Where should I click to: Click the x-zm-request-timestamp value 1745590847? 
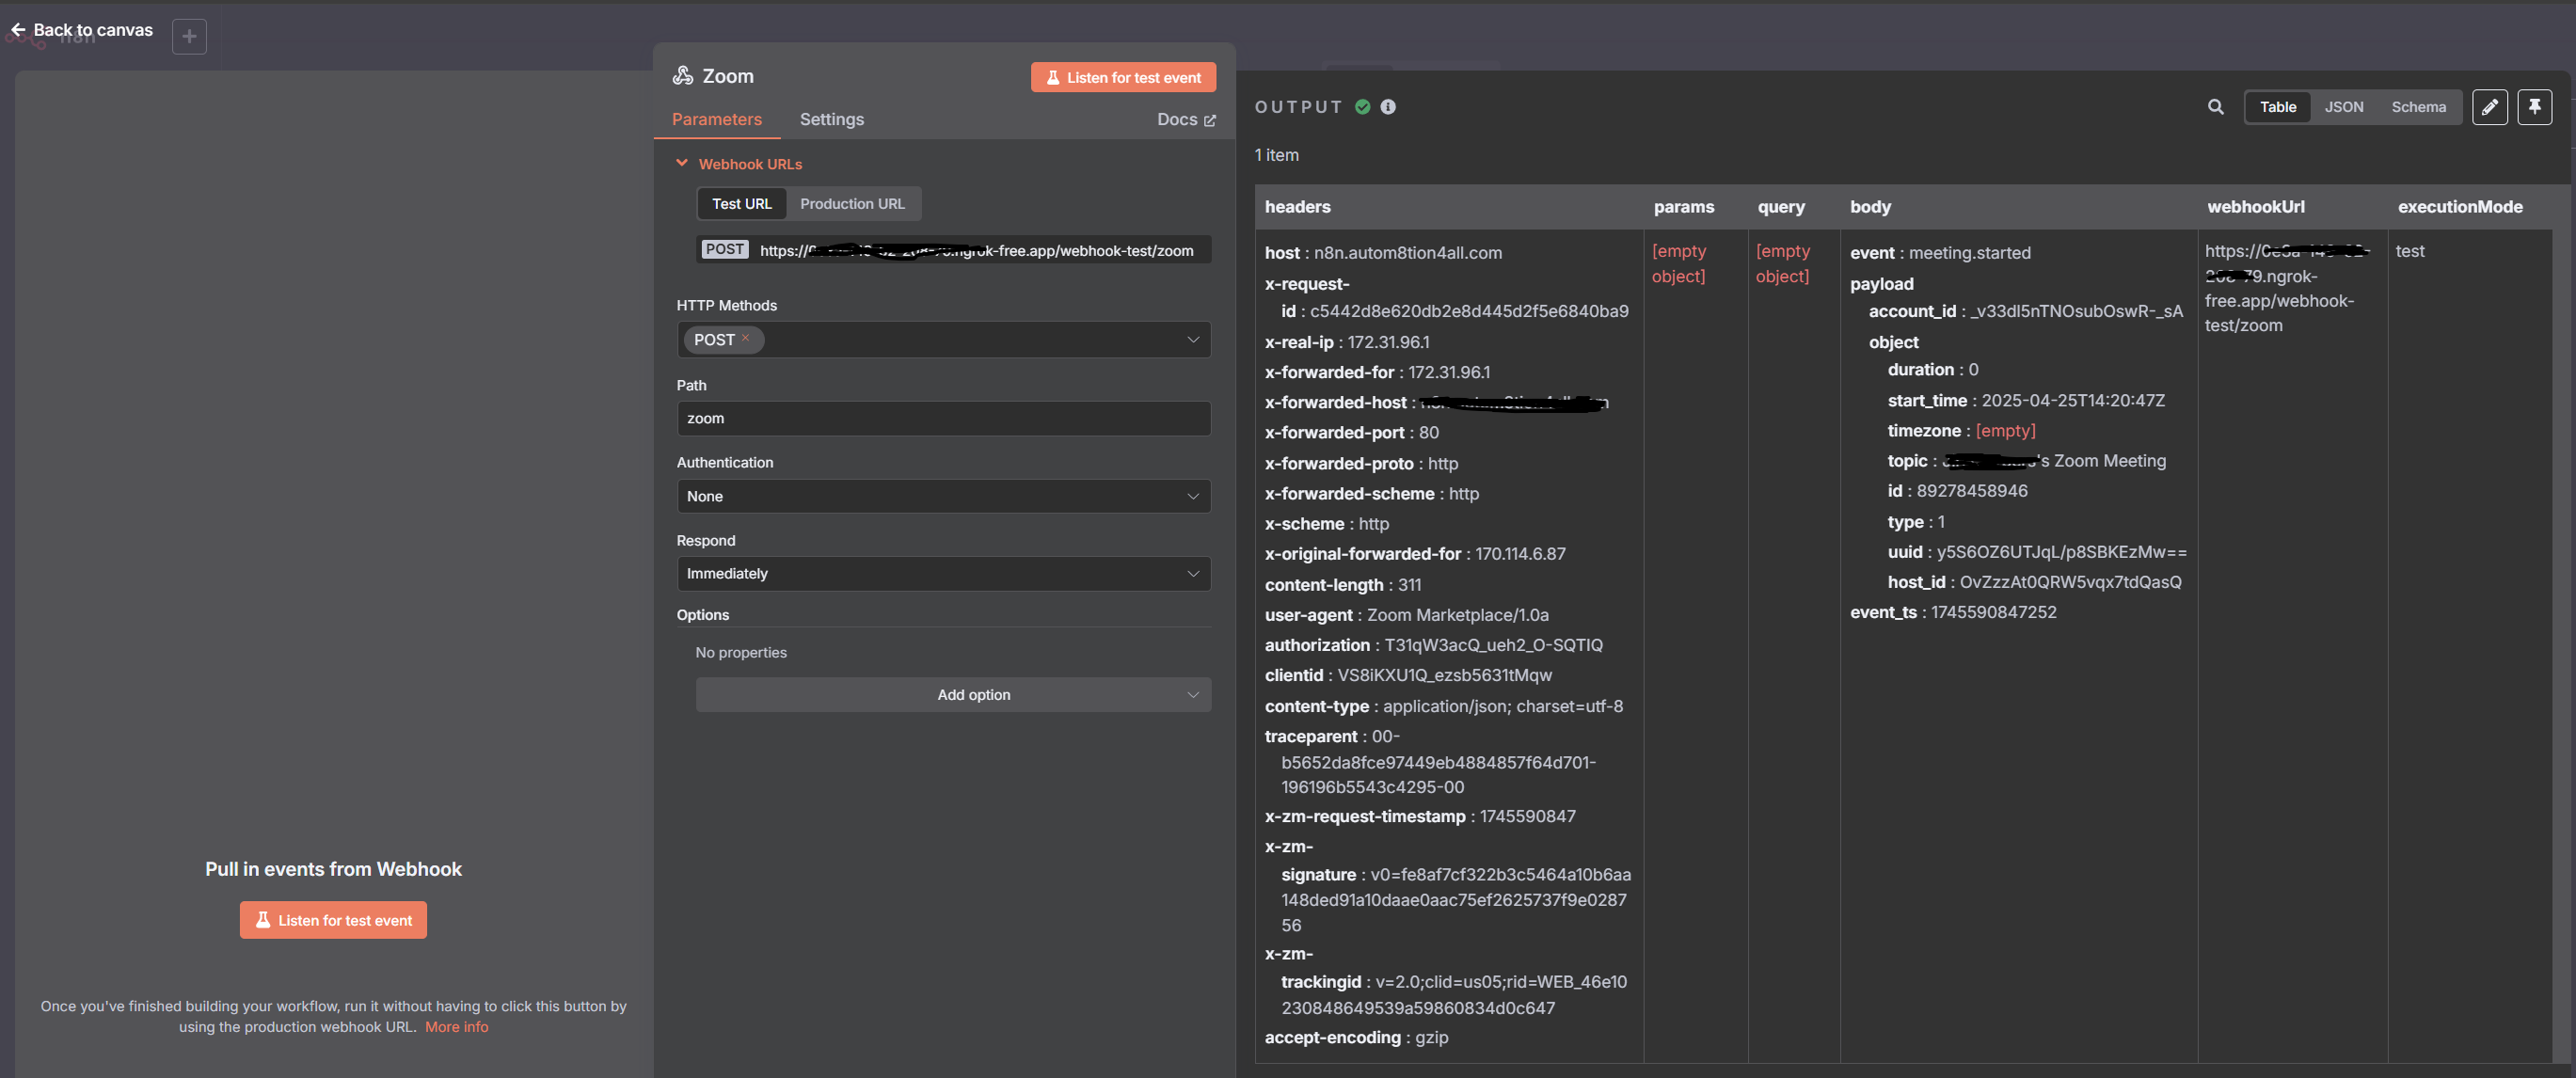[1527, 816]
